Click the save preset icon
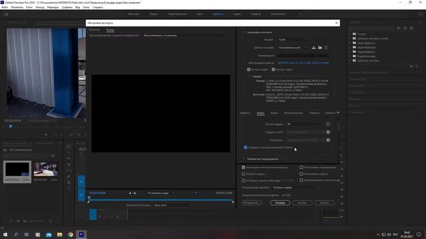This screenshot has width=426, height=239. 314,48
